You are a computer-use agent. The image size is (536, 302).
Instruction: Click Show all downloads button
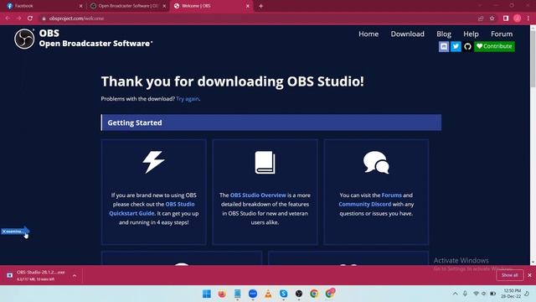point(509,275)
